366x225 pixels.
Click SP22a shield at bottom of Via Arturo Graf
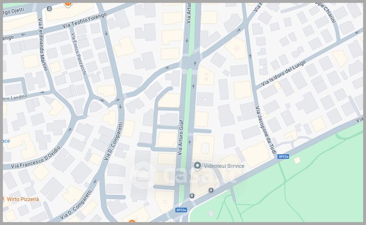(x=181, y=210)
